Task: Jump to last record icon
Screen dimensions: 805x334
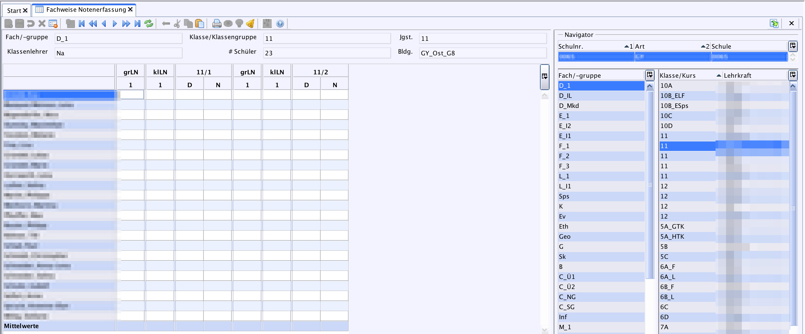Action: click(x=138, y=23)
